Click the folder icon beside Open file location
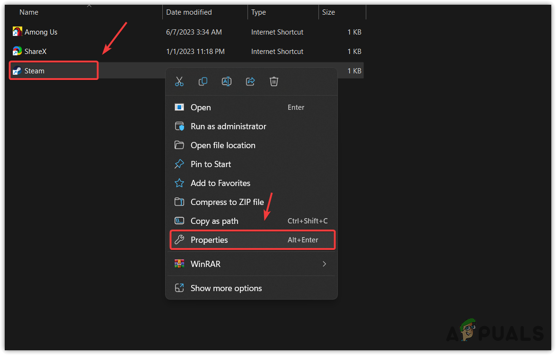556x355 pixels. (x=179, y=145)
